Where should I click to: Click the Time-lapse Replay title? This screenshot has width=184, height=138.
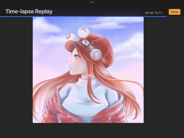click(x=29, y=11)
